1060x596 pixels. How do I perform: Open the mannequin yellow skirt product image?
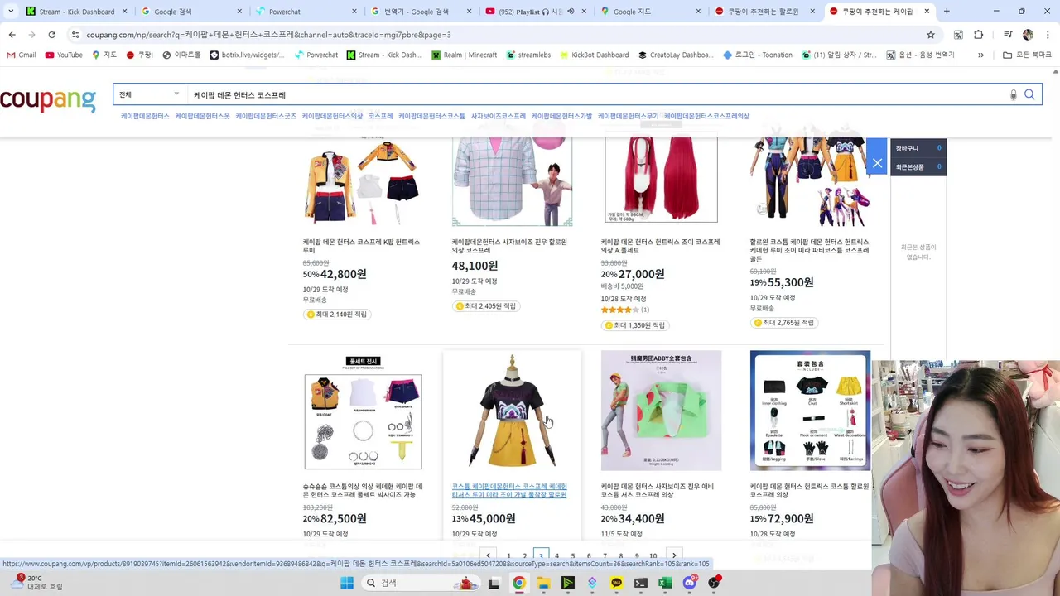[x=512, y=411]
